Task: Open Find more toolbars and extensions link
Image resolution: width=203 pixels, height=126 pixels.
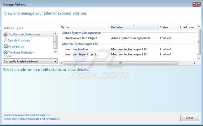Action: 28,115
